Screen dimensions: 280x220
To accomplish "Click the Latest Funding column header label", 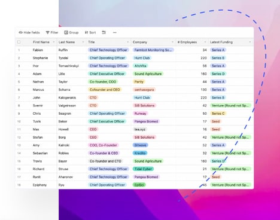I will coord(221,42).
